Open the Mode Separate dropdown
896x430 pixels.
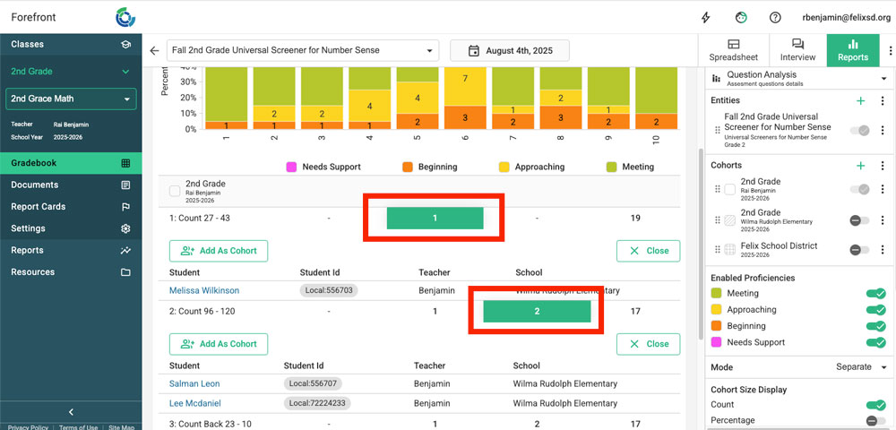[x=860, y=367]
